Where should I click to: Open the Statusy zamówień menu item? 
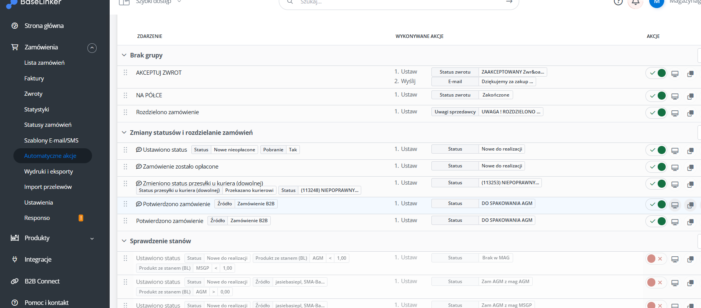pyautogui.click(x=48, y=125)
